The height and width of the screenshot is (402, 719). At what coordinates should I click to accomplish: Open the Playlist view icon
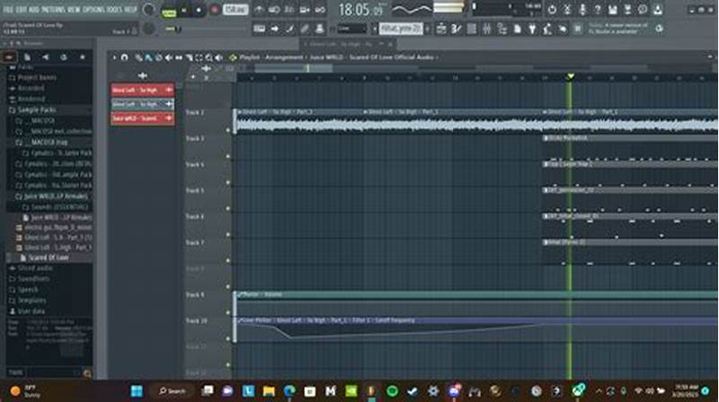(x=440, y=29)
